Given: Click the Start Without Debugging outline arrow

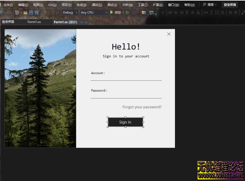Looking at the screenshot, I should click(x=127, y=13).
